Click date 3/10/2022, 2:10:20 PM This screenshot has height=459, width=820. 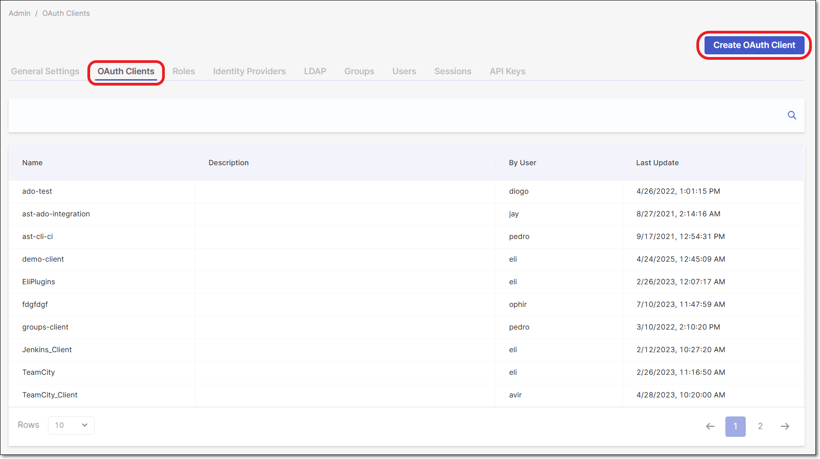tap(678, 327)
